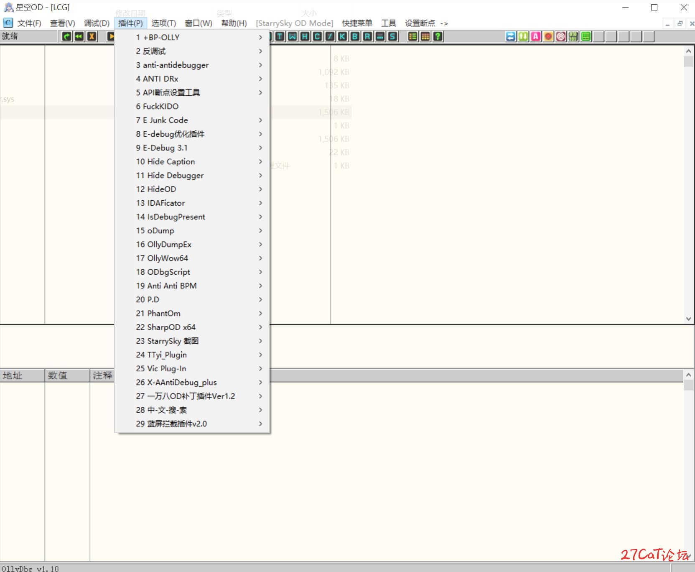Click the -> arrow item in menu bar

[444, 23]
